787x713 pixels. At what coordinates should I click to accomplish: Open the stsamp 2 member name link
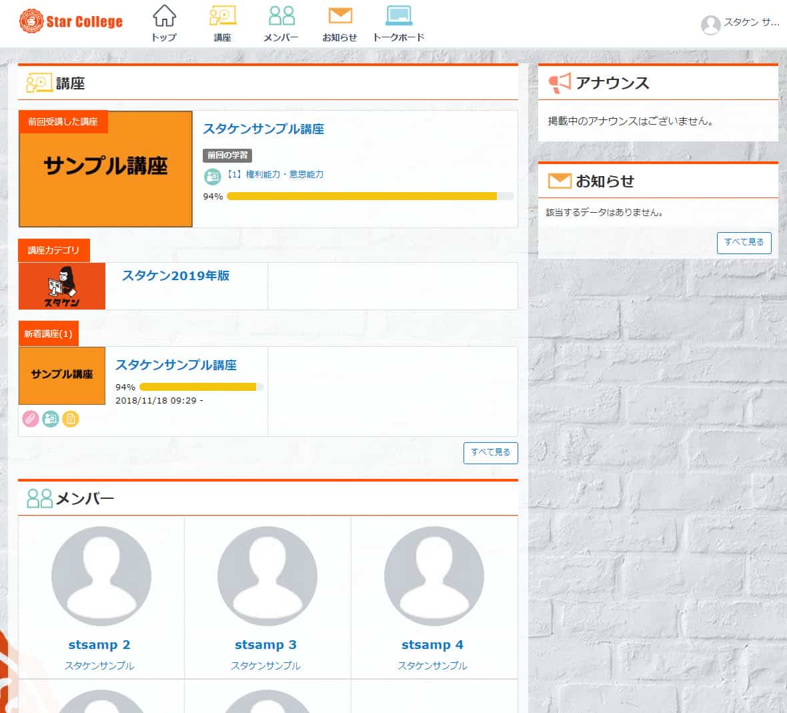tap(99, 645)
